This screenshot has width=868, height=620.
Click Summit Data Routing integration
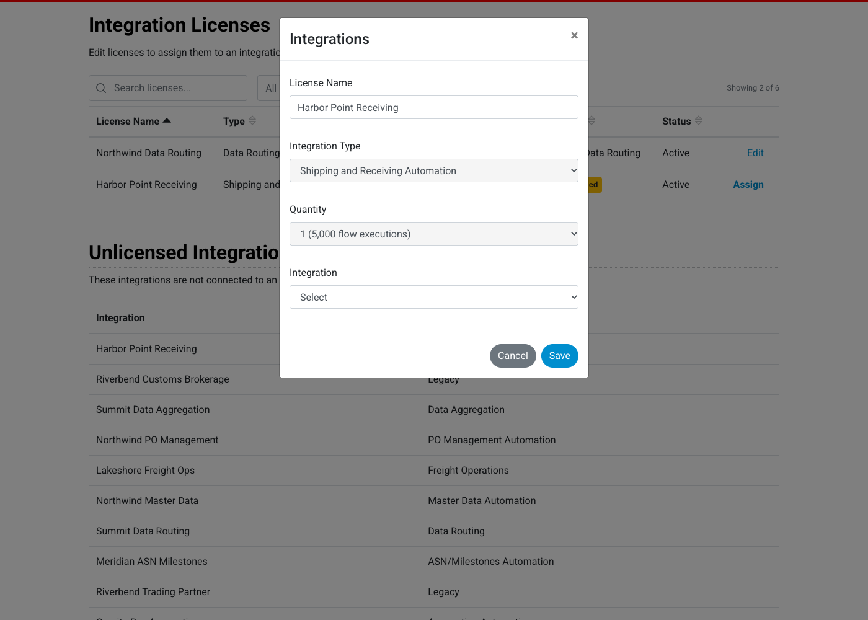pyautogui.click(x=143, y=531)
